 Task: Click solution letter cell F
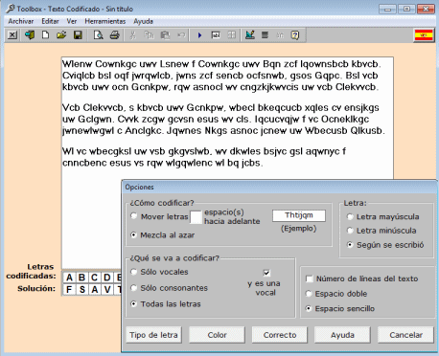pos(69,289)
